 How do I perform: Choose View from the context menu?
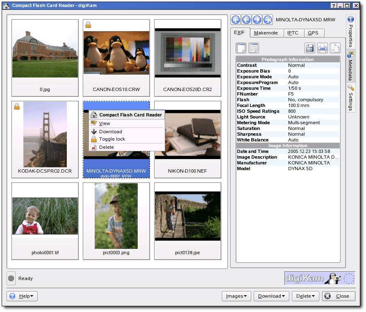click(x=127, y=123)
